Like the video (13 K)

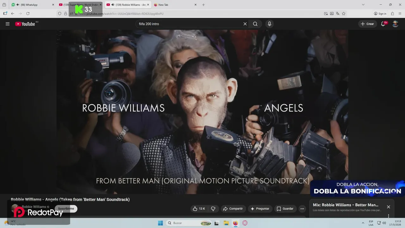[x=199, y=209]
